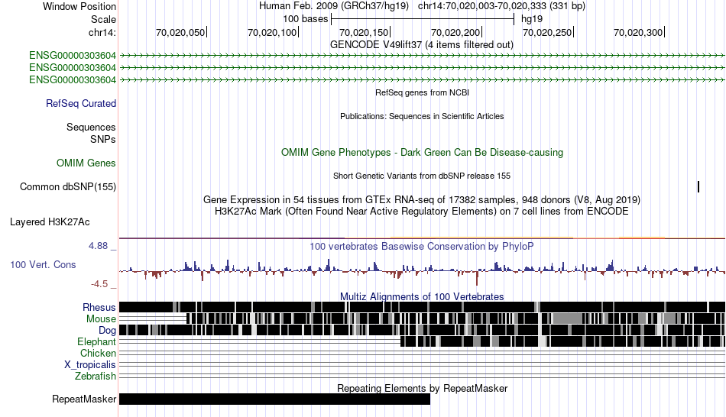
Task: Click the 100 bases scale bar
Action: pos(423,19)
